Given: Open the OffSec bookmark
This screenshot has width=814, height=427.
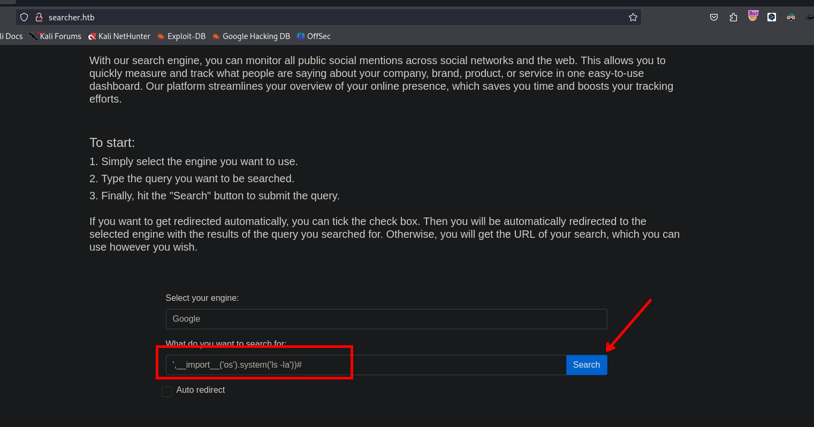Looking at the screenshot, I should [x=314, y=36].
